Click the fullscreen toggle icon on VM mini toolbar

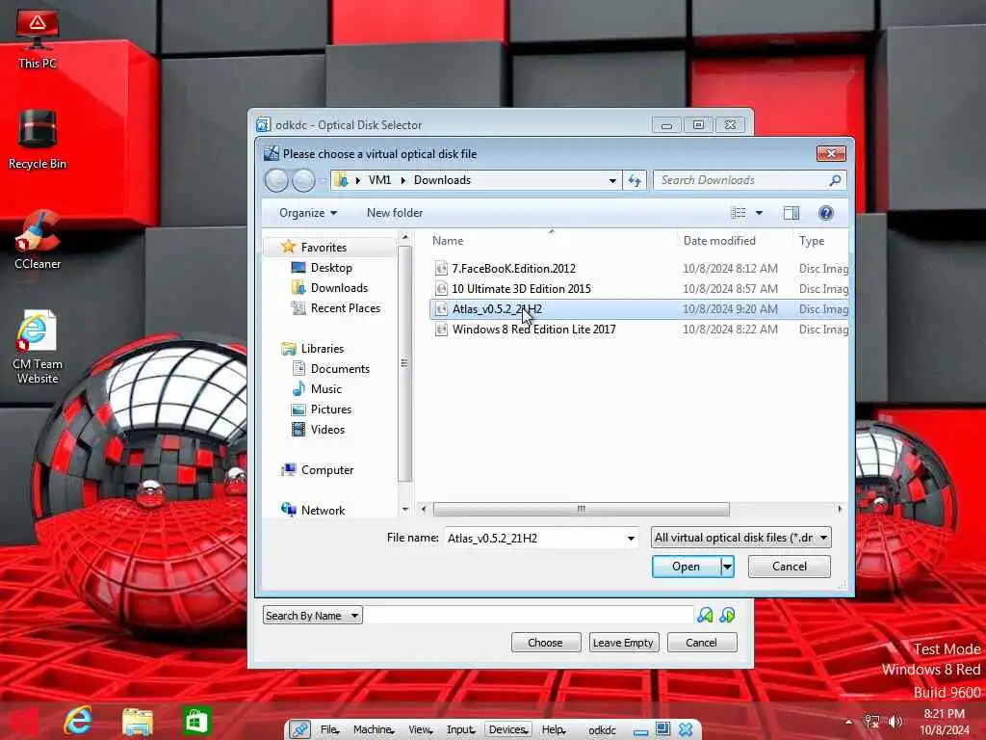tap(662, 729)
